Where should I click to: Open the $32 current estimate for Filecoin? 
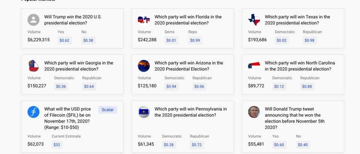point(57,145)
